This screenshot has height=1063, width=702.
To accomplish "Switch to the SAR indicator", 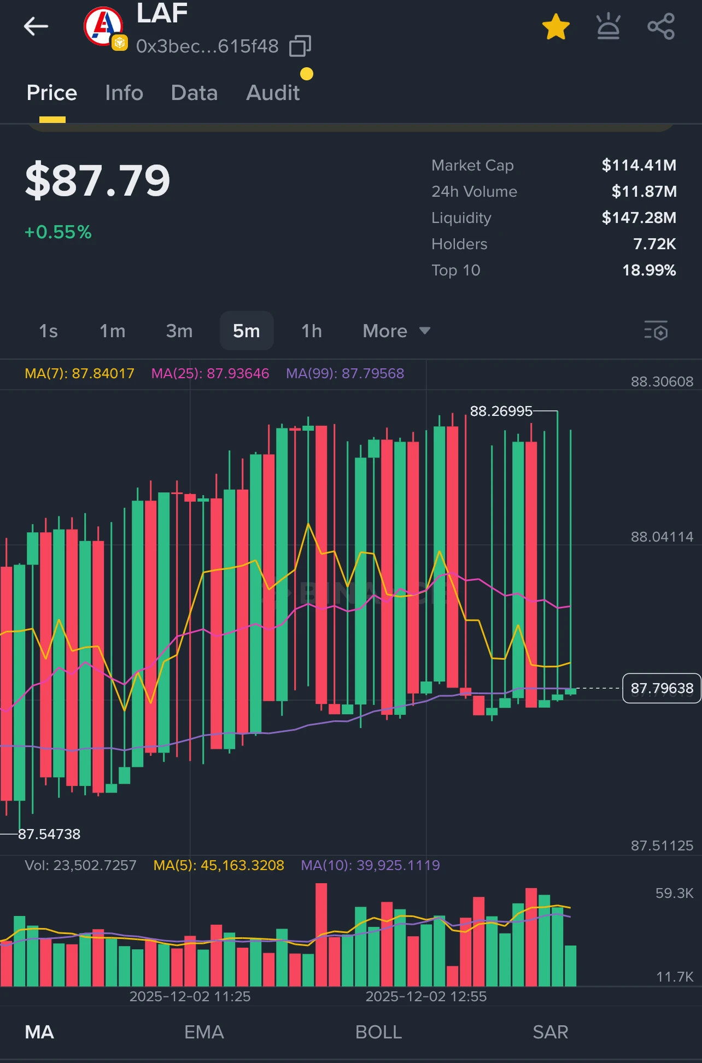I will (x=551, y=1032).
